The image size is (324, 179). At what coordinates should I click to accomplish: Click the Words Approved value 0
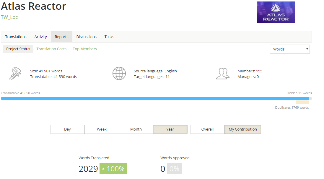point(163,169)
